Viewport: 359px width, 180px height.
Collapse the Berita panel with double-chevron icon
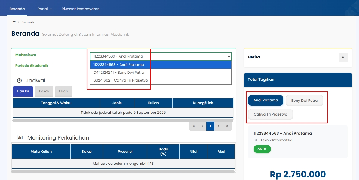pyautogui.click(x=343, y=58)
